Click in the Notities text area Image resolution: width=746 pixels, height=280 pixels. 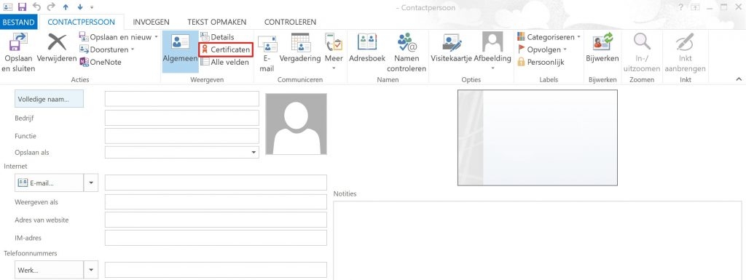tap(537, 240)
